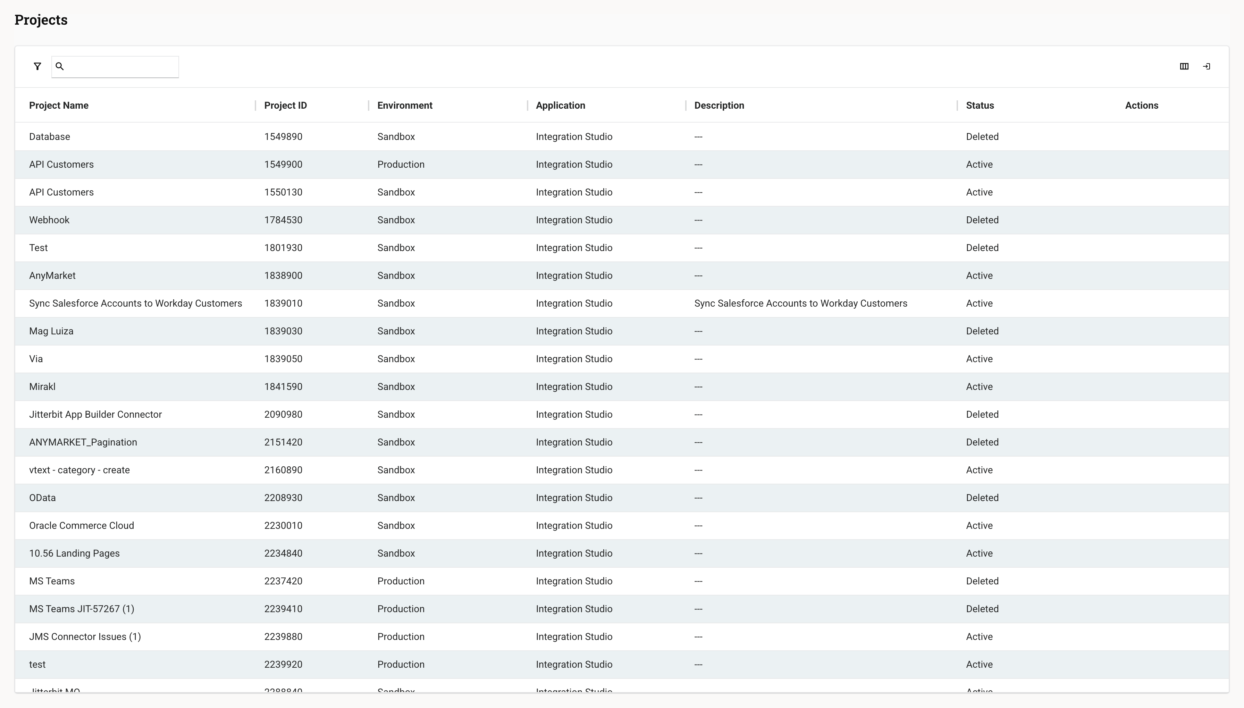Sort by the Description column header
Screen dimensions: 1244x708
click(x=719, y=105)
